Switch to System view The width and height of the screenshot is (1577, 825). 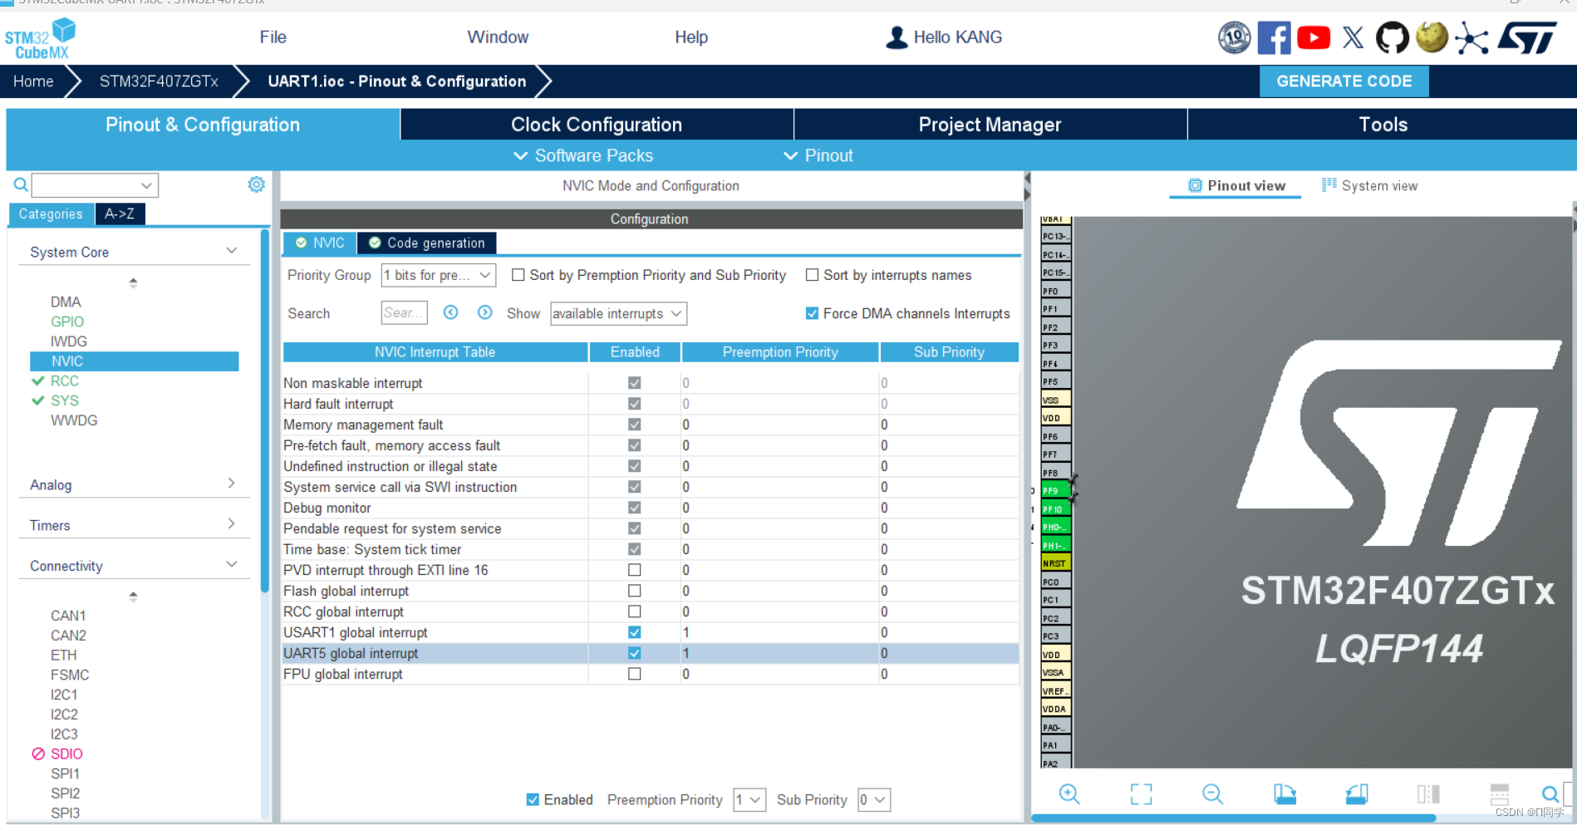(1370, 185)
